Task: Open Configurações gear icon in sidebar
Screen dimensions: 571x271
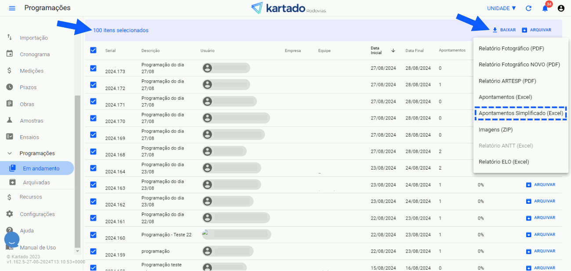Action: point(10,214)
